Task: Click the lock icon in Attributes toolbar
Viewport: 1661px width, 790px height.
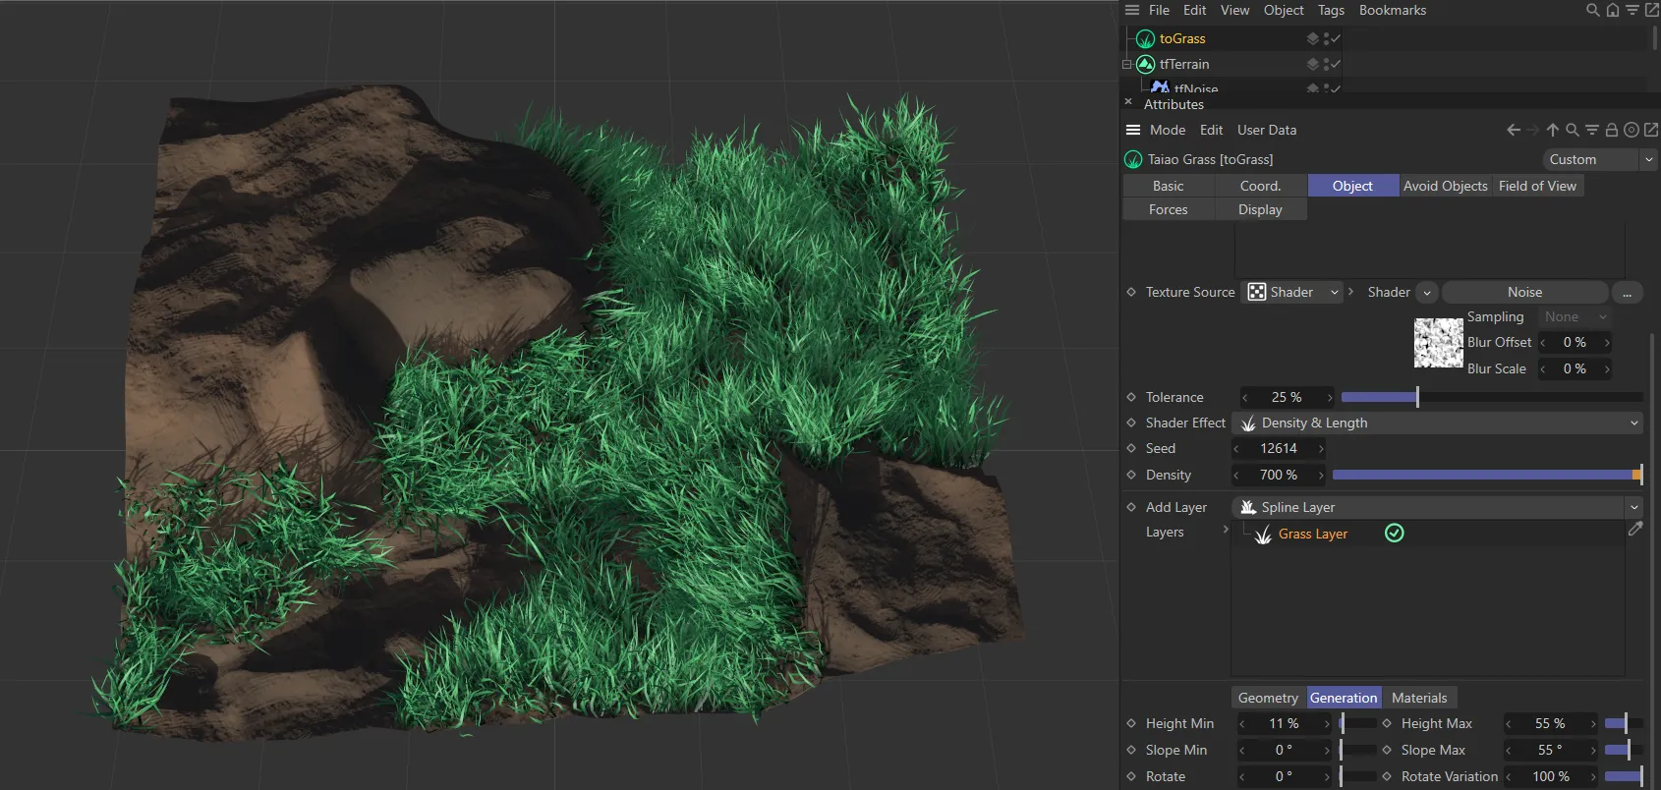Action: pos(1611,131)
